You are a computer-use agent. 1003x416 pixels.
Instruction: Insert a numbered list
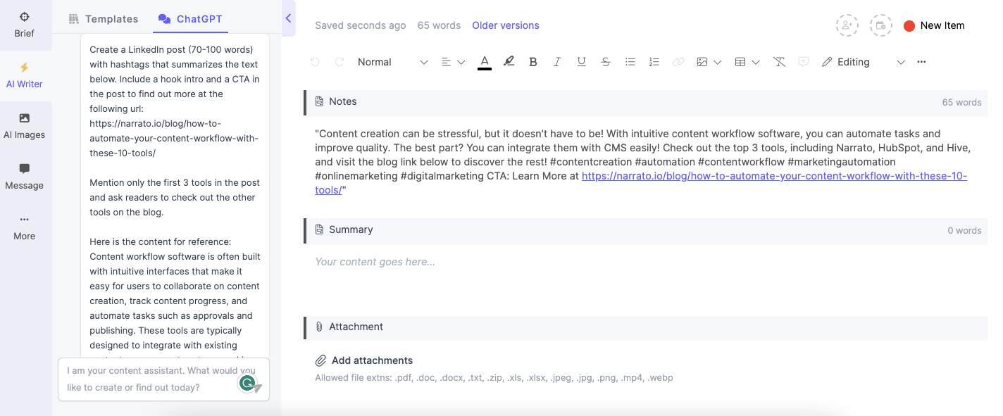(654, 62)
